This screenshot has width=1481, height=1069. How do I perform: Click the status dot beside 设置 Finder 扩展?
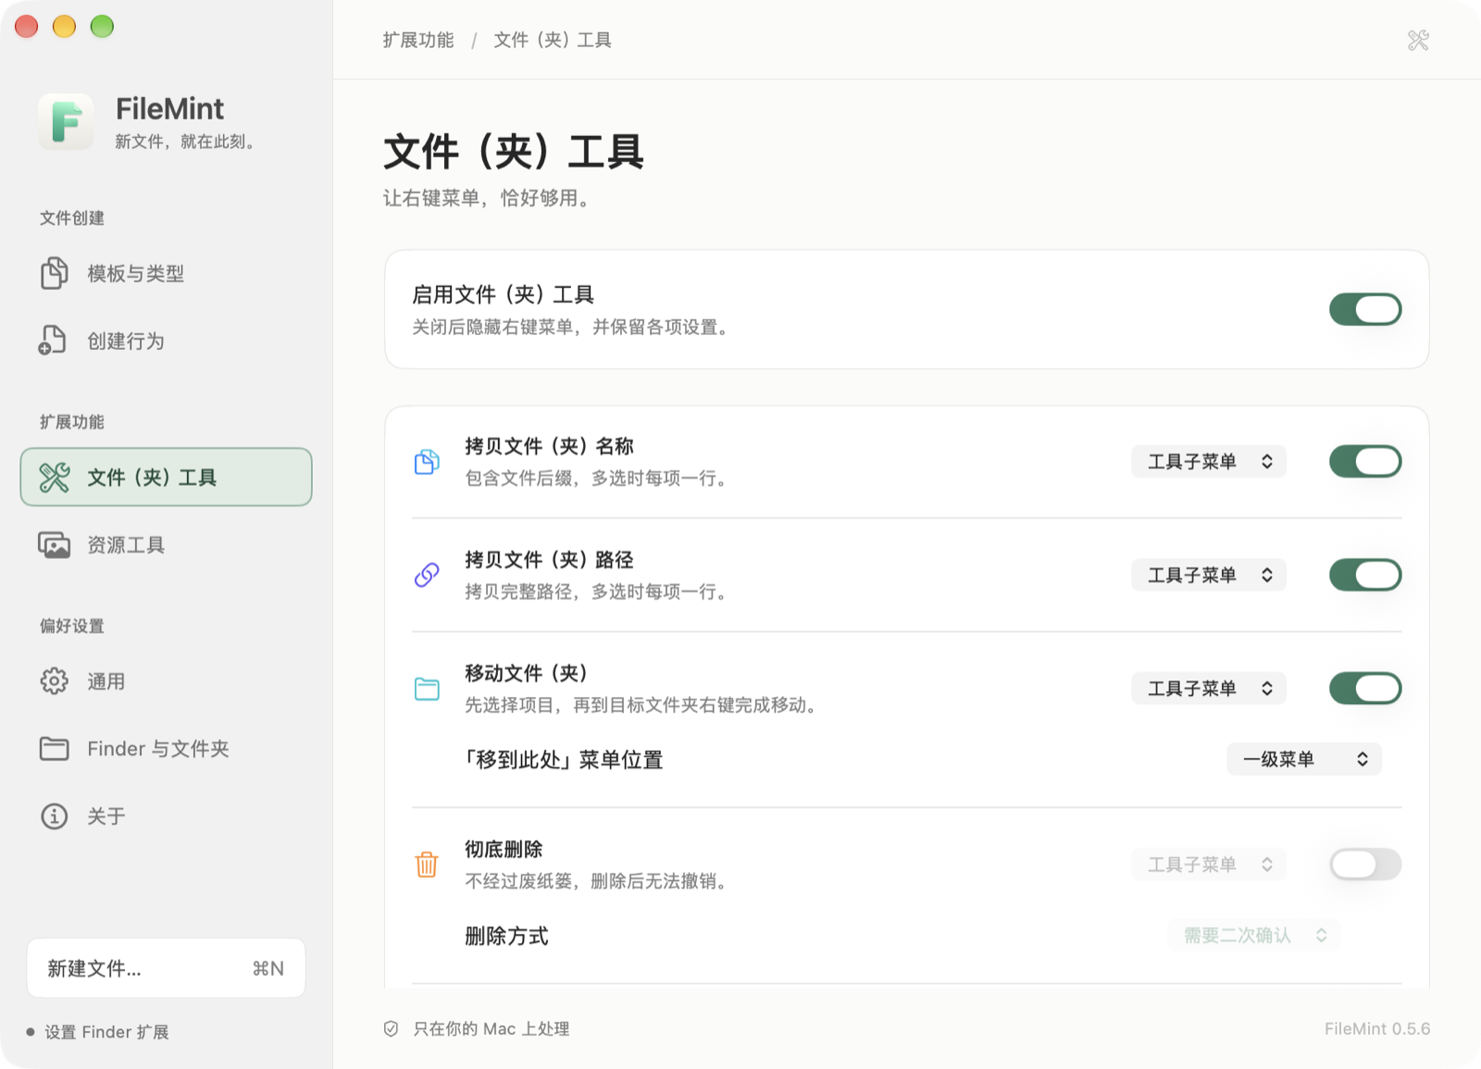(x=31, y=1032)
